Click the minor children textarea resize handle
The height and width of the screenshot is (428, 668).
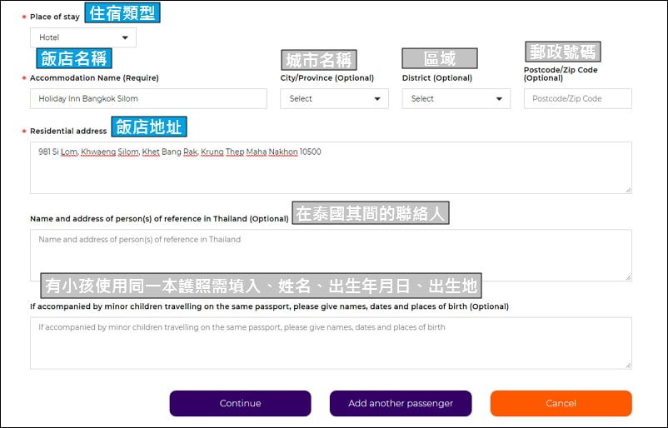click(628, 366)
